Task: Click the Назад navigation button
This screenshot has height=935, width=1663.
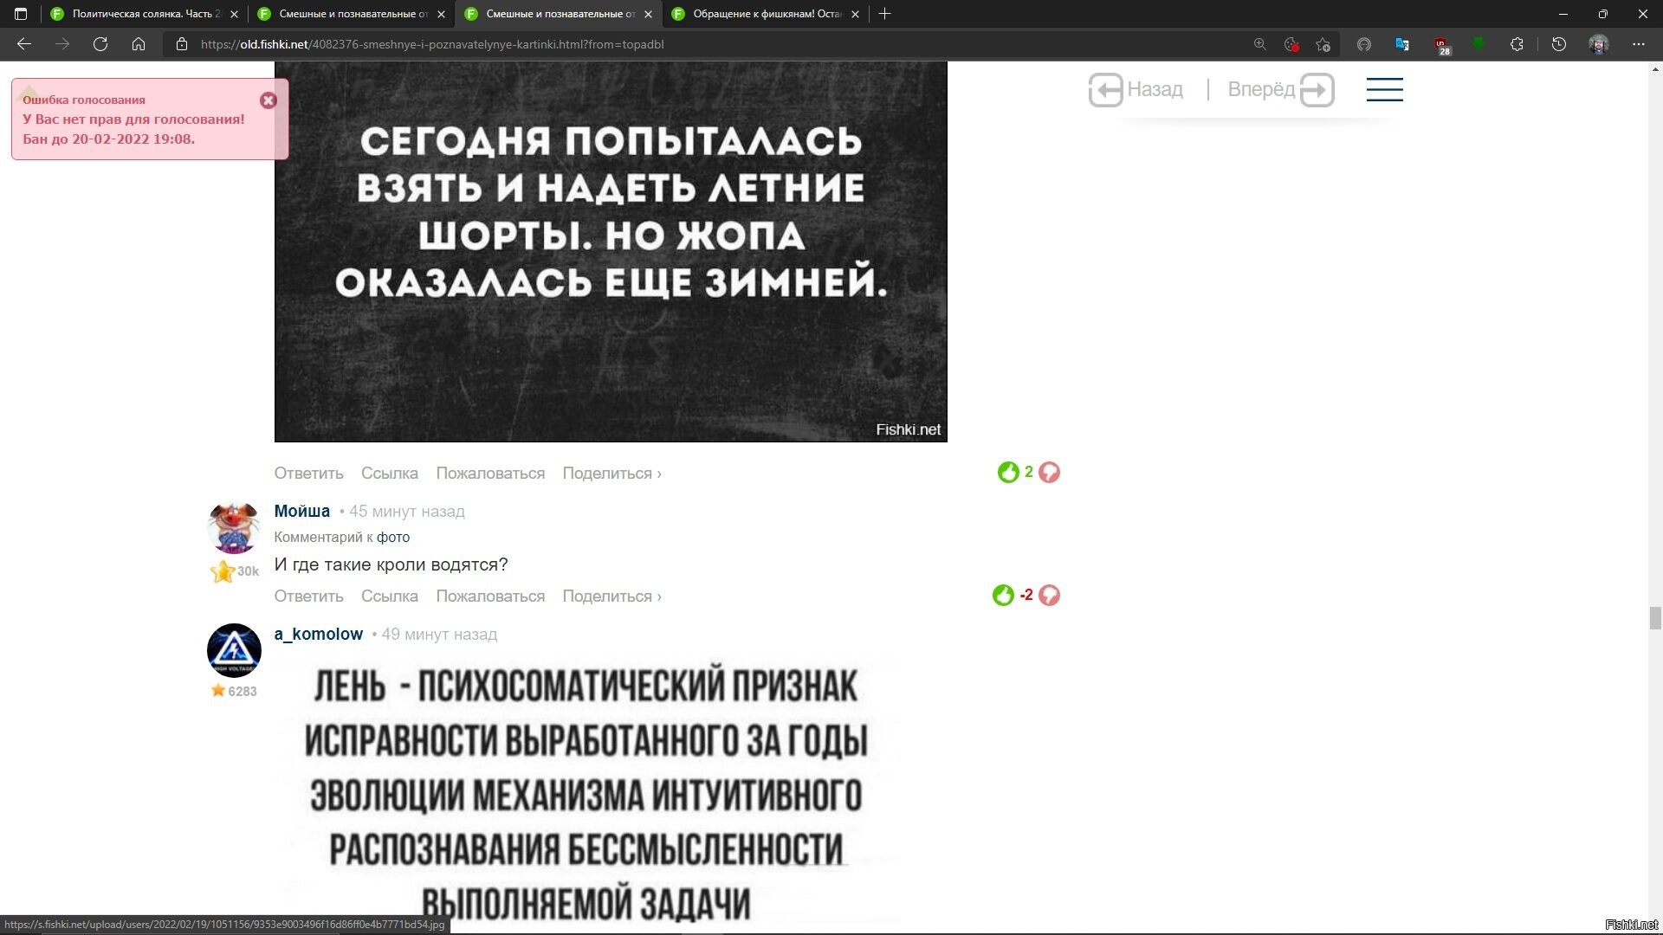Action: (x=1136, y=89)
